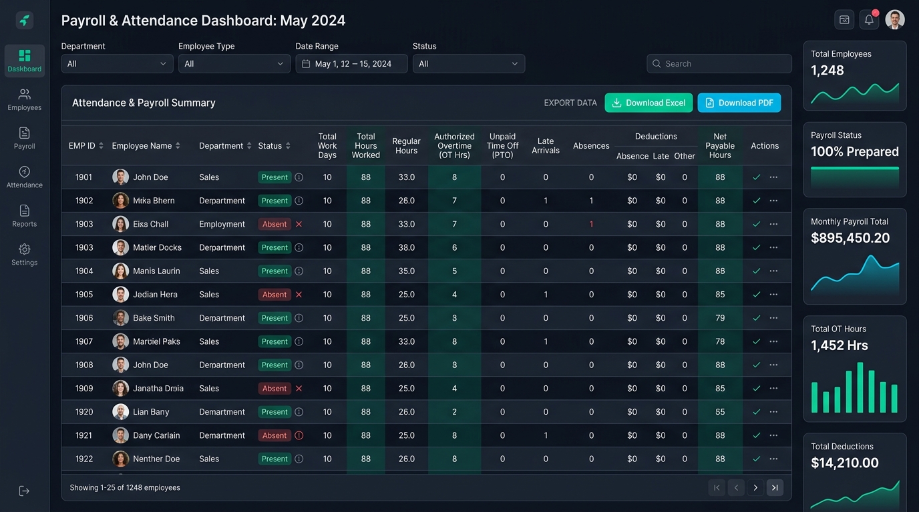
Task: Open the user profile avatar menu
Action: coord(895,20)
